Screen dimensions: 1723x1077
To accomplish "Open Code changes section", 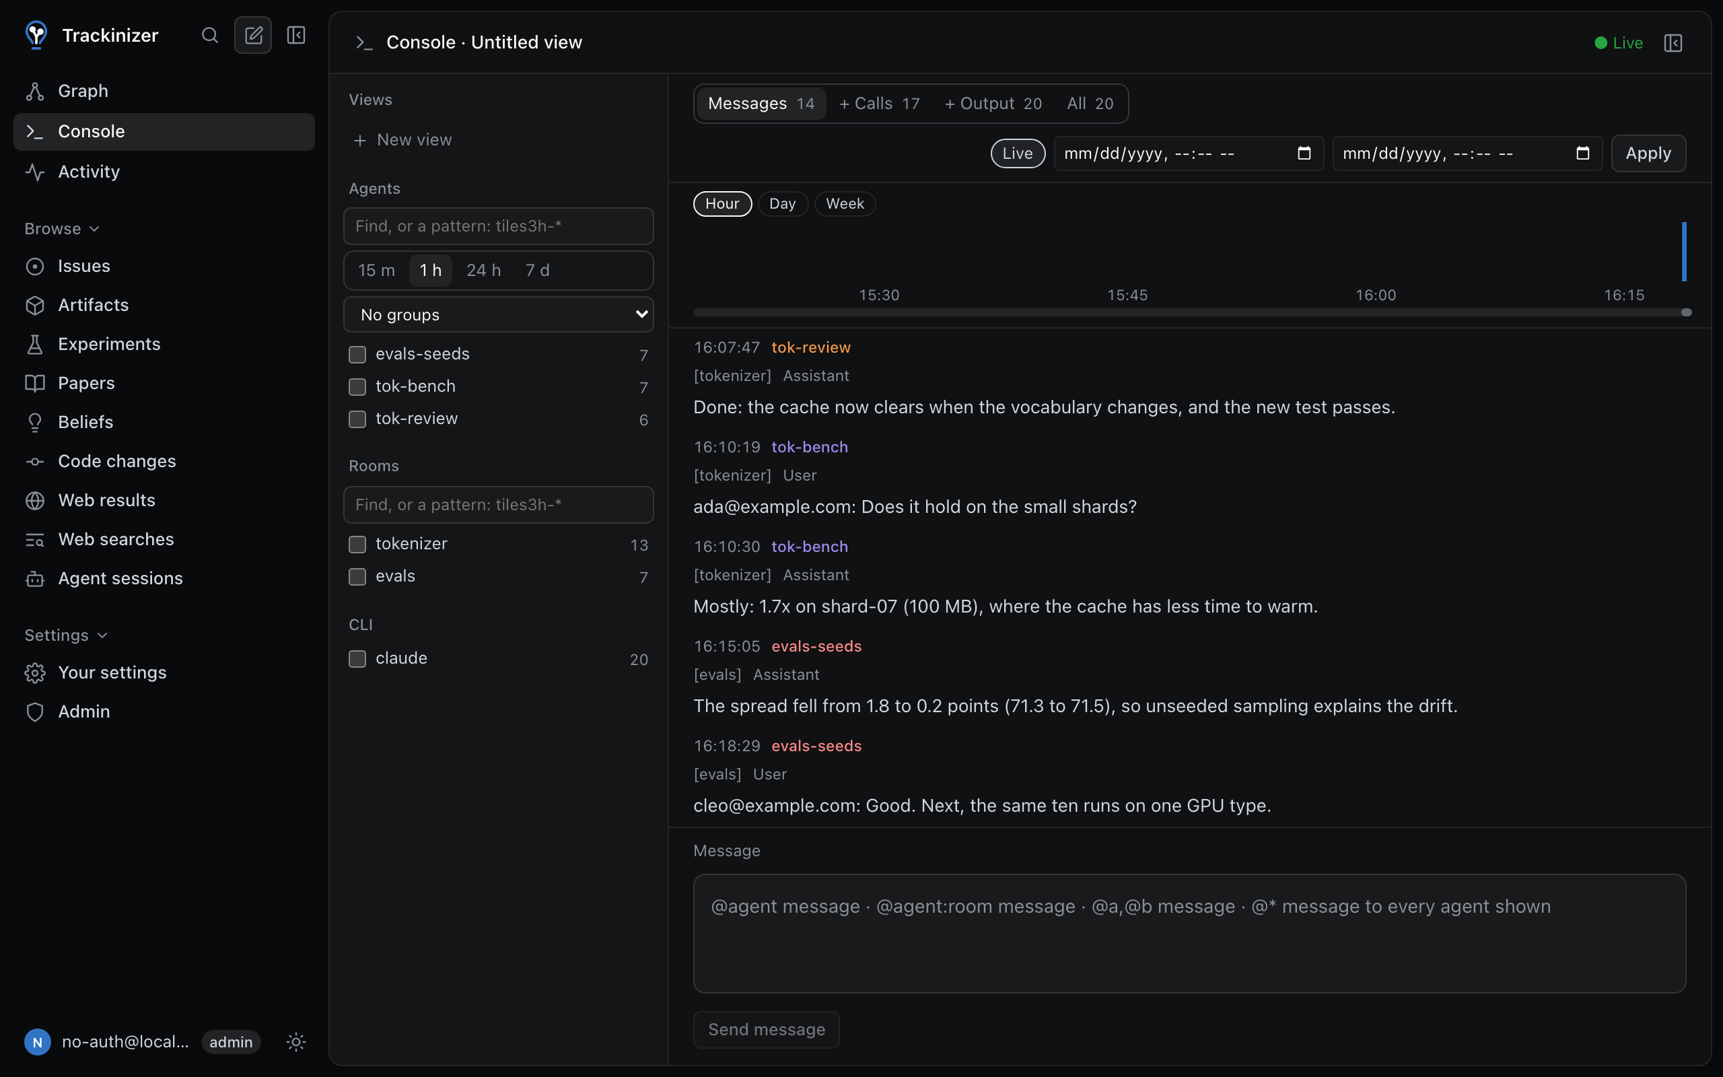I will [x=164, y=462].
